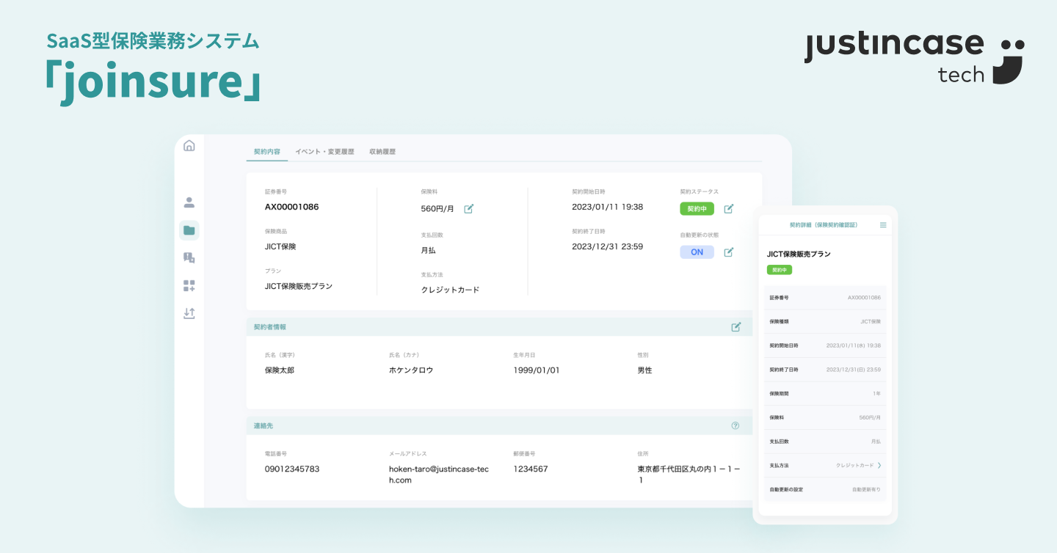
Task: Click JICT保険販売プラン title in mobile panel
Action: point(799,254)
